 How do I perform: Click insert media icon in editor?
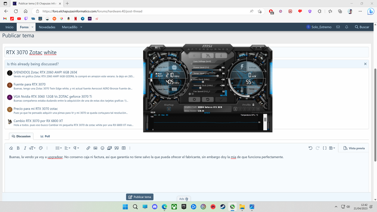[110, 148]
